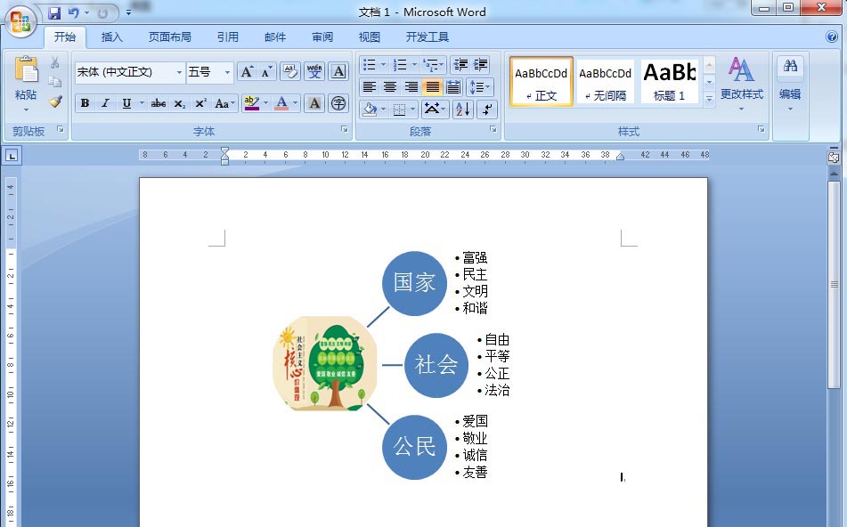Click the core values picture in the document
Screen dimensions: 847x527
click(x=325, y=363)
